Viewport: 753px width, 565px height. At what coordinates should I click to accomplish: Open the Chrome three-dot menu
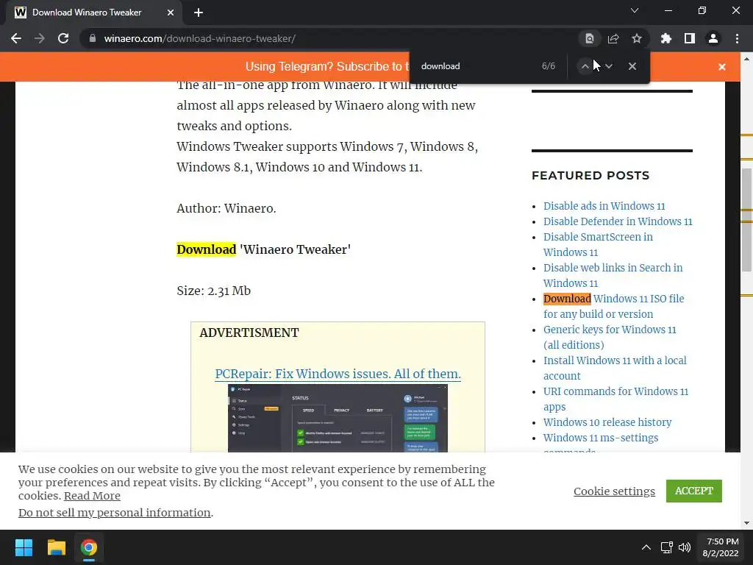(x=737, y=38)
